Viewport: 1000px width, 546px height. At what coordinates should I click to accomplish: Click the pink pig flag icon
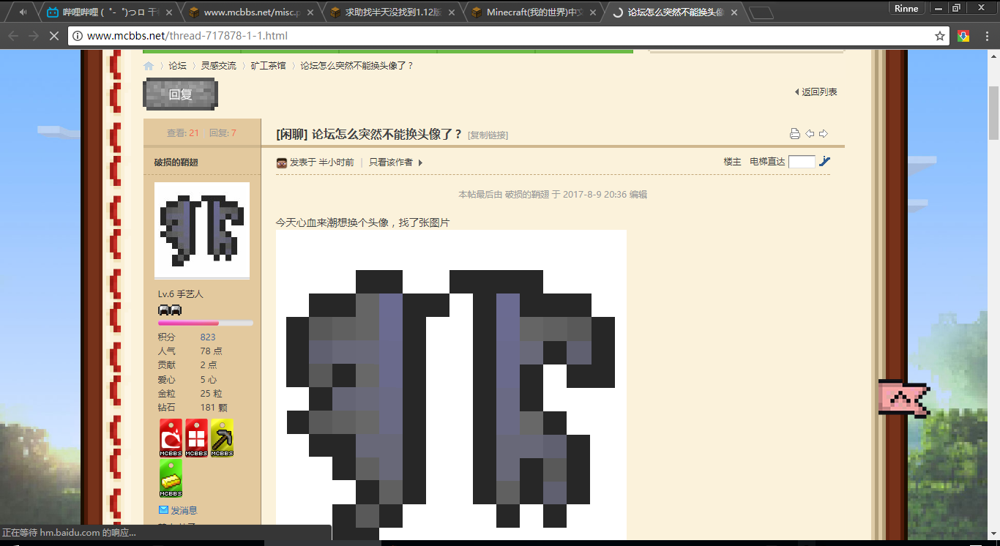click(903, 398)
